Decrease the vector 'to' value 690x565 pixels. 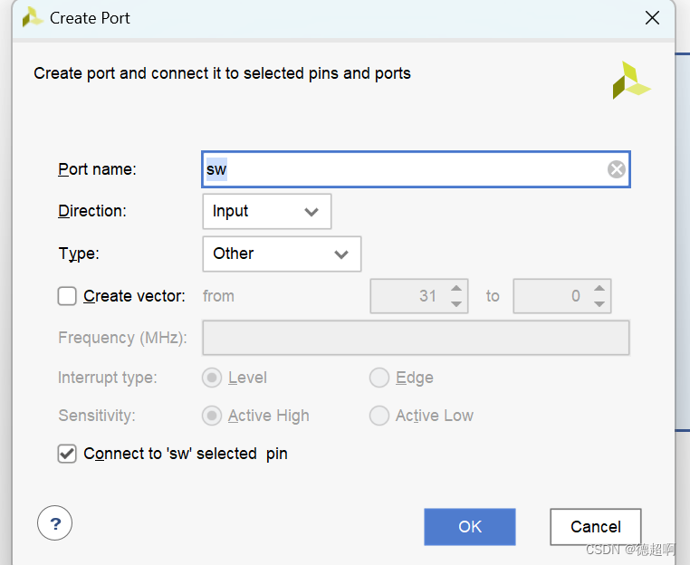click(x=599, y=304)
